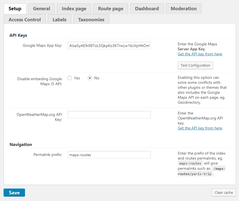Image resolution: width=239 pixels, height=201 pixels.
Task: Choose the No radio button option
Action: 90,78
